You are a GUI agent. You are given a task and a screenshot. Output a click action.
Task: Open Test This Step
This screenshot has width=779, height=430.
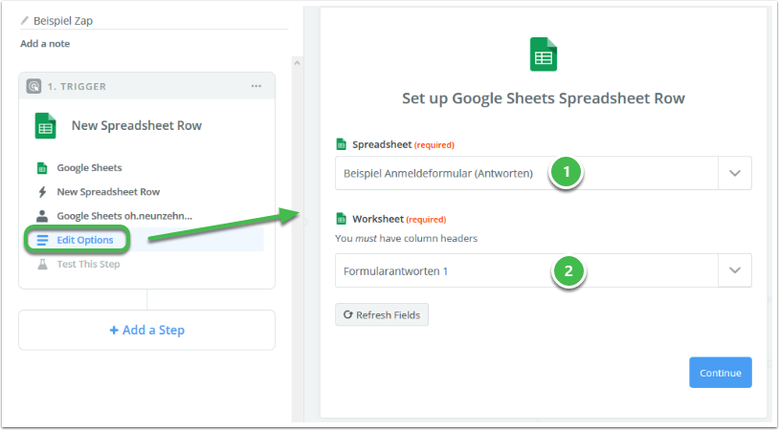pos(88,264)
